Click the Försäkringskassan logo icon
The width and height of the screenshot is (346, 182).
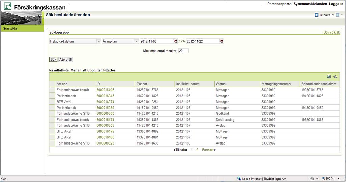[8, 6]
